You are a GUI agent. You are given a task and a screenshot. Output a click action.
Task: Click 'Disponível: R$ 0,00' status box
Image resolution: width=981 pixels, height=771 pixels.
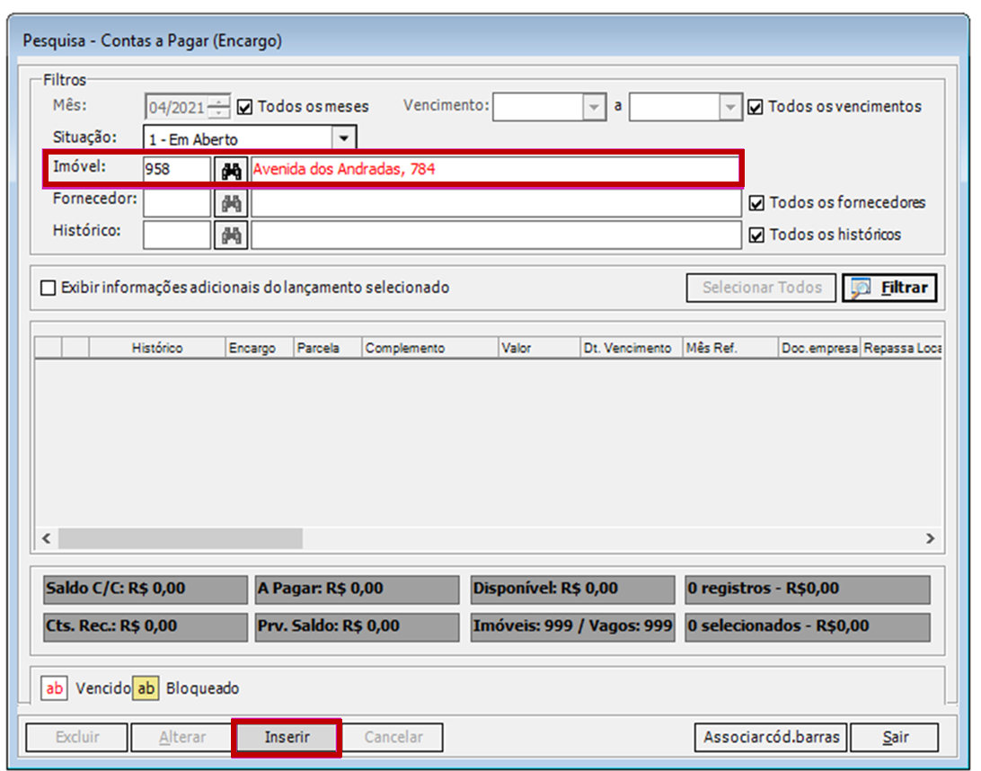[x=572, y=589]
